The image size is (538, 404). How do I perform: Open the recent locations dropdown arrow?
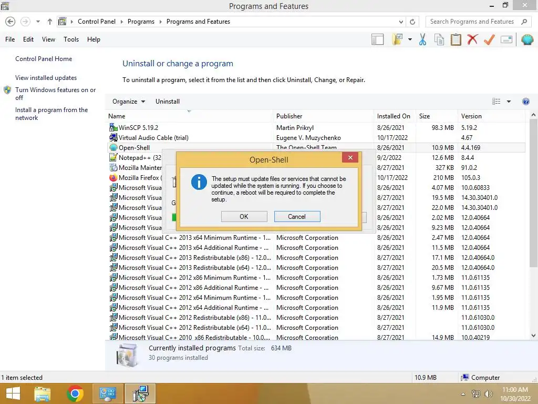(38, 22)
